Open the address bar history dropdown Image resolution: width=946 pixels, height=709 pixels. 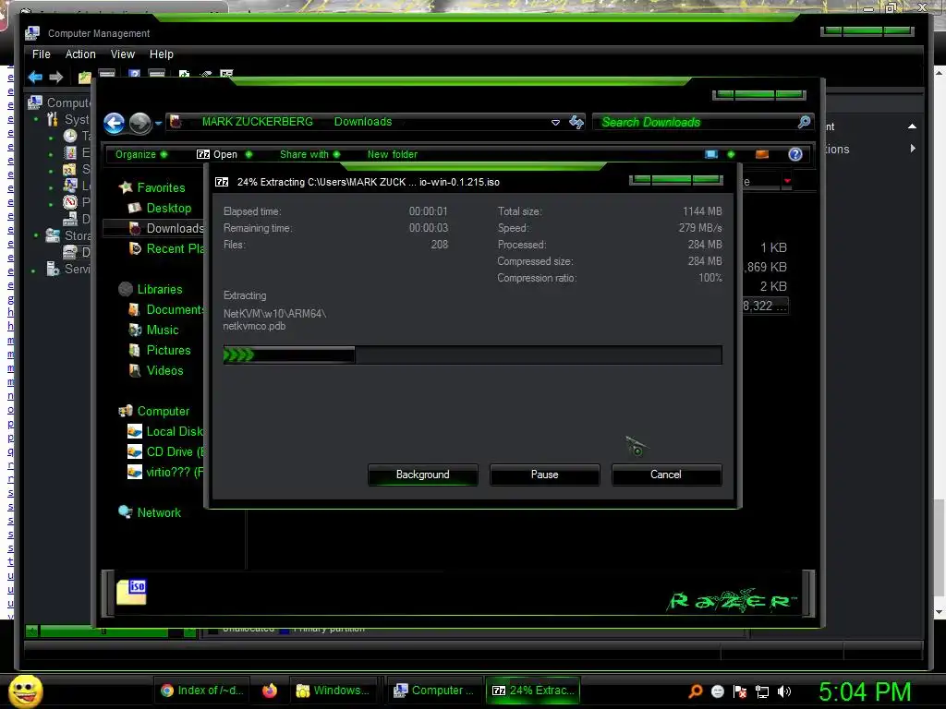pos(555,123)
